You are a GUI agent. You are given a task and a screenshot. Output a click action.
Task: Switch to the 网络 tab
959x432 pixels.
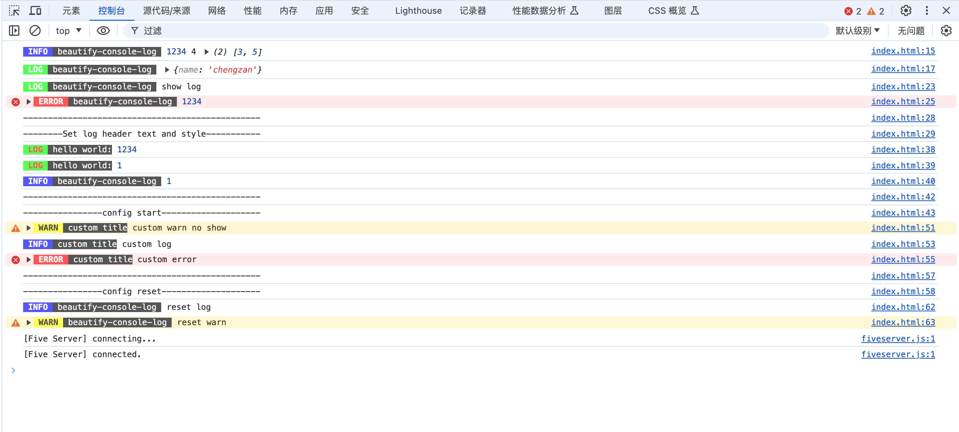coord(217,10)
